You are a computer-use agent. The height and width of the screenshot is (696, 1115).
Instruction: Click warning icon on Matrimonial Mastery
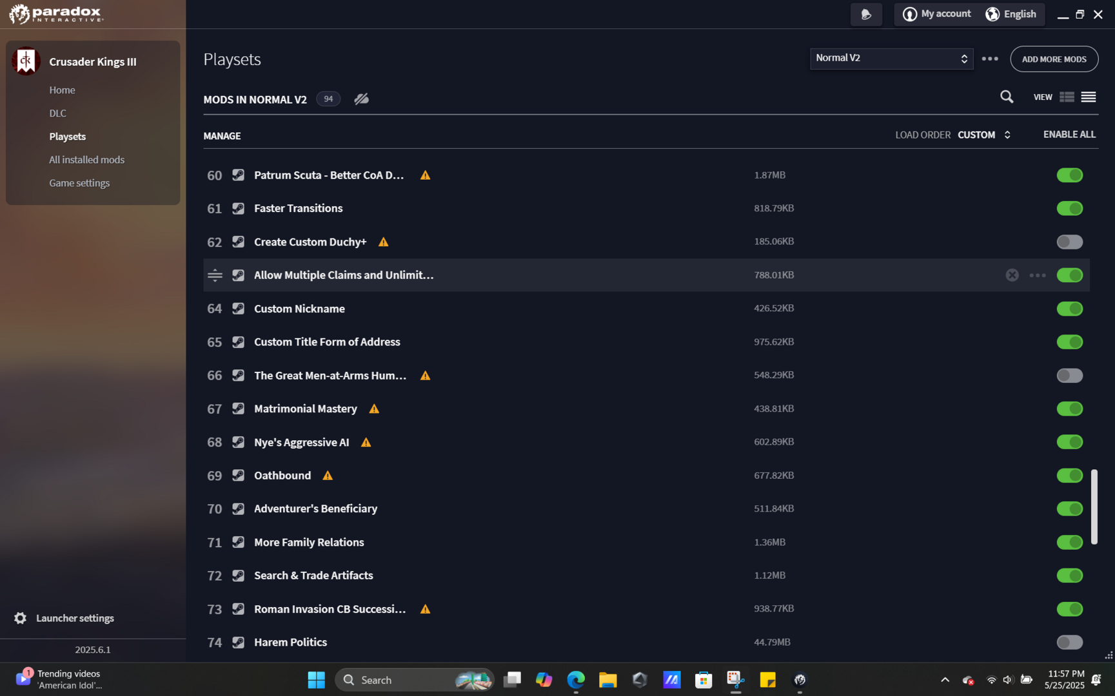pyautogui.click(x=374, y=409)
